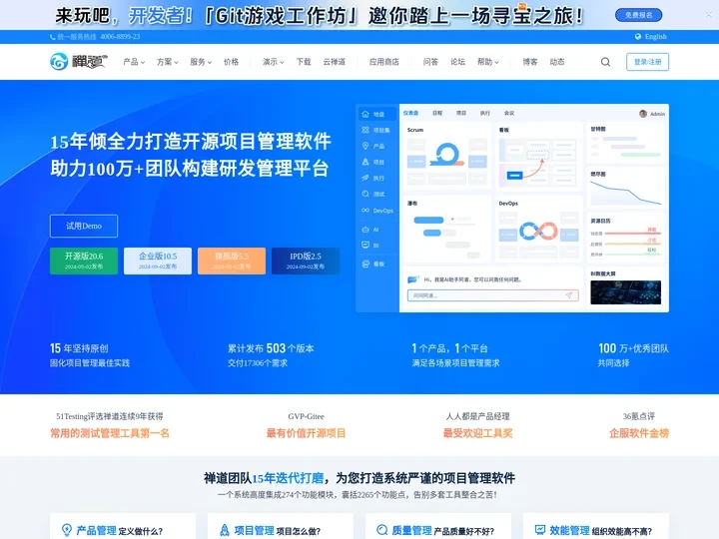Open the 价格 nav item
719x539 pixels.
(231, 62)
